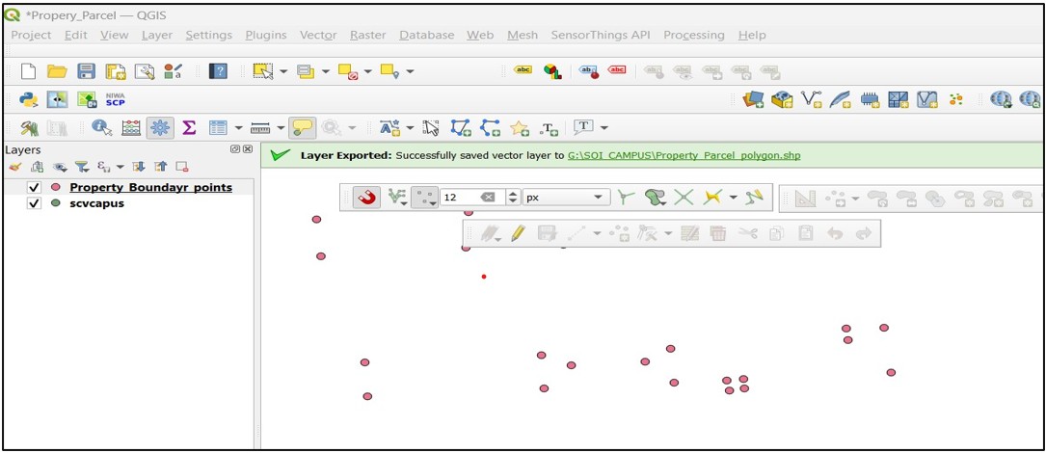
Task: Click the Save Project floppy icon
Action: coord(86,71)
